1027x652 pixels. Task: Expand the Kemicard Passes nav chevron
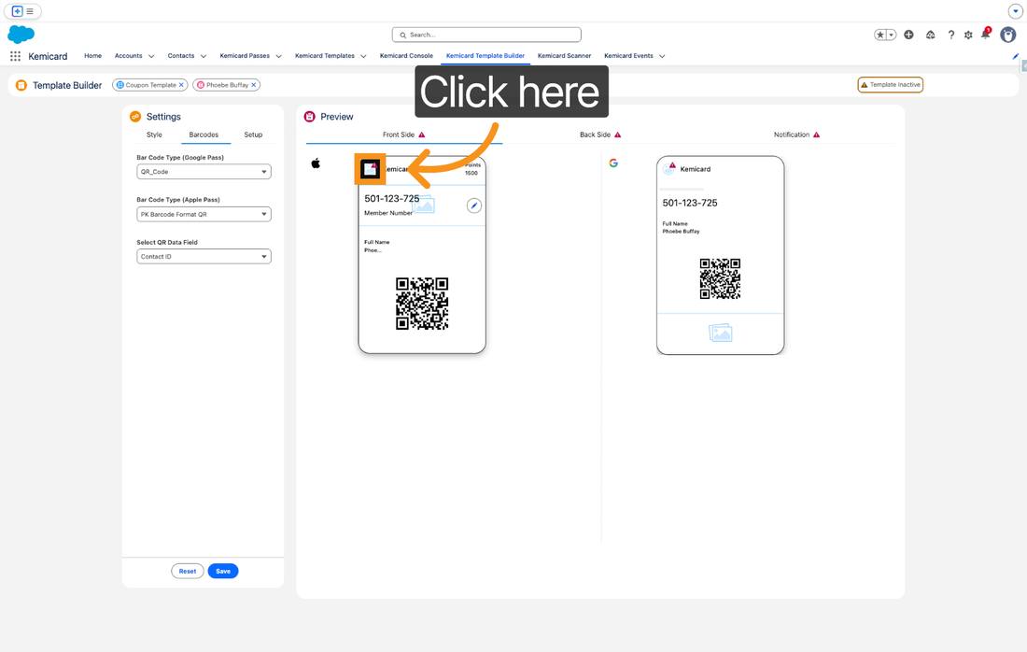coord(278,56)
